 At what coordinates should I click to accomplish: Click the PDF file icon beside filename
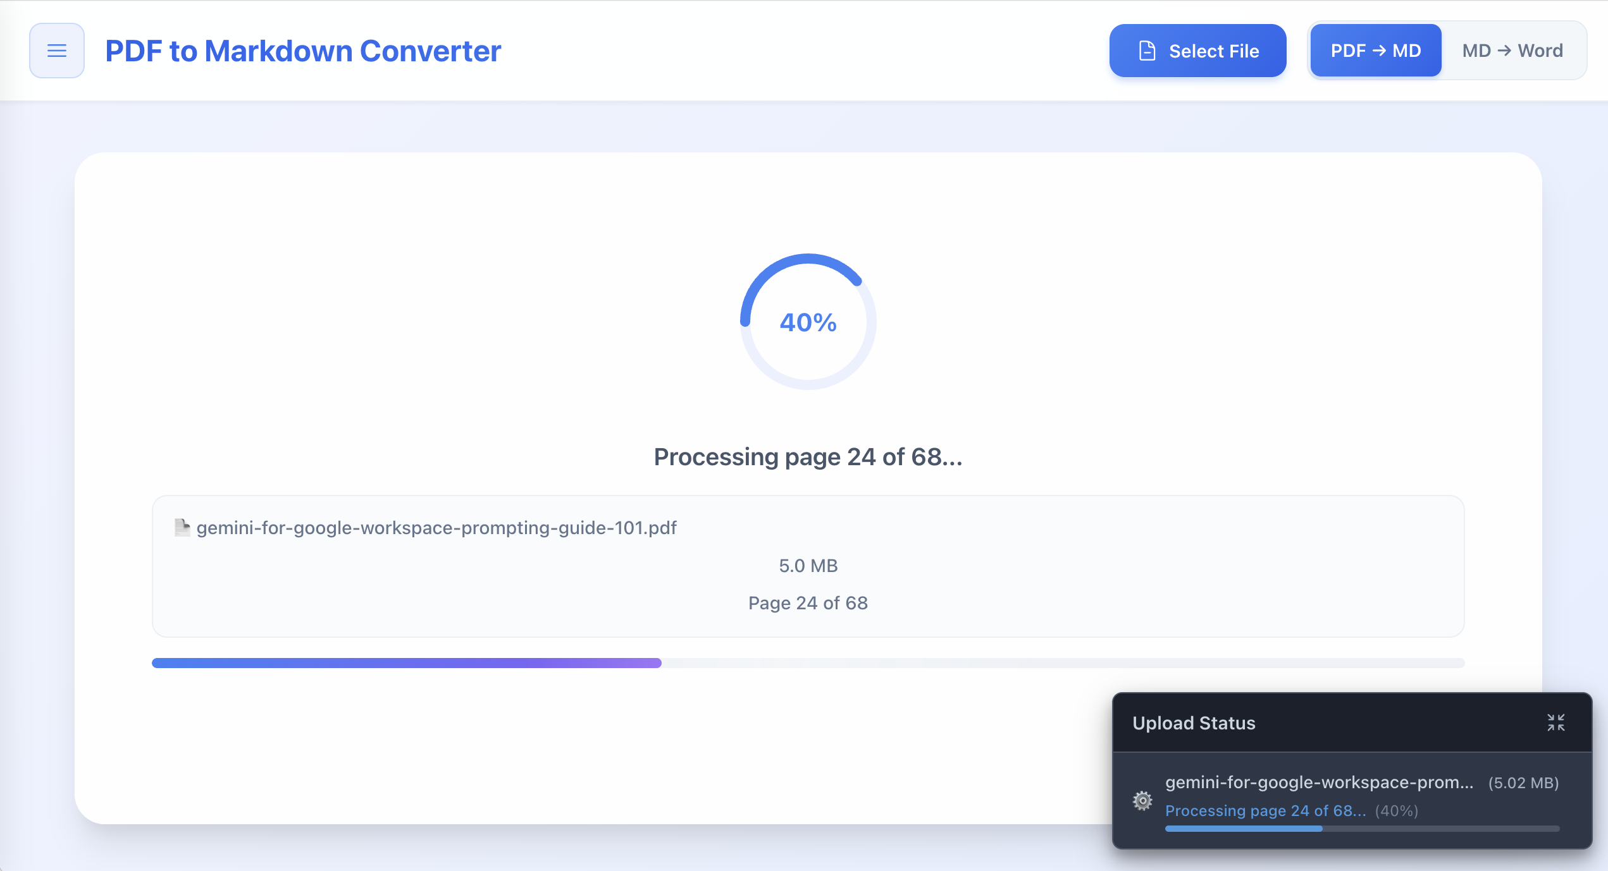pos(182,527)
